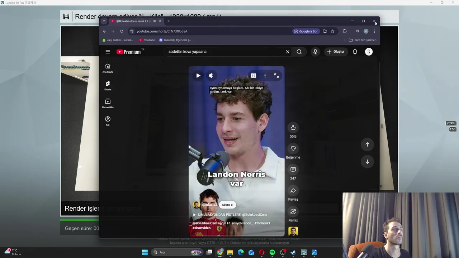Click Chrome back navigation arrow
Screen dimensions: 459x258
pyautogui.click(x=104, y=31)
